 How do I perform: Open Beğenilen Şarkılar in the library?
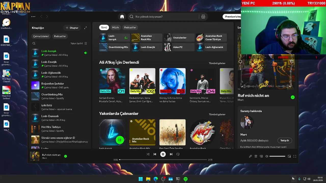pos(60,85)
